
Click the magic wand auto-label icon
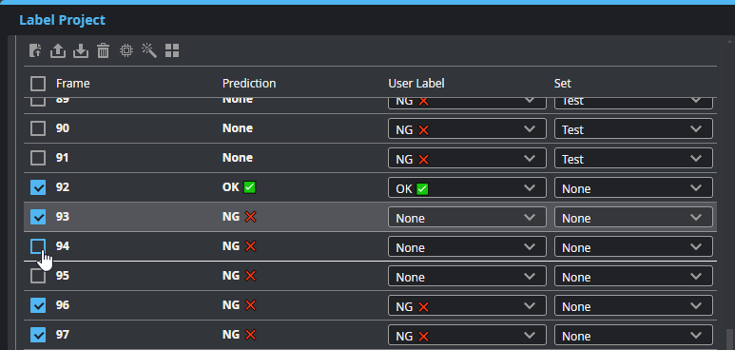tap(149, 50)
